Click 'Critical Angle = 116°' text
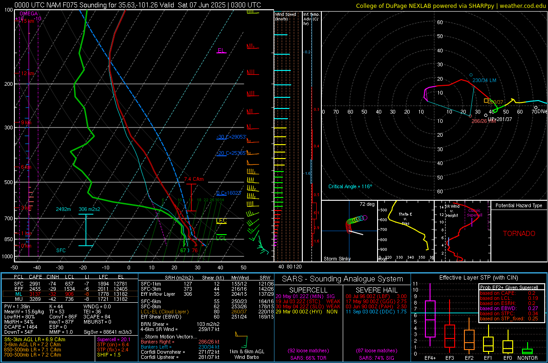The width and height of the screenshot is (548, 363). (x=350, y=186)
